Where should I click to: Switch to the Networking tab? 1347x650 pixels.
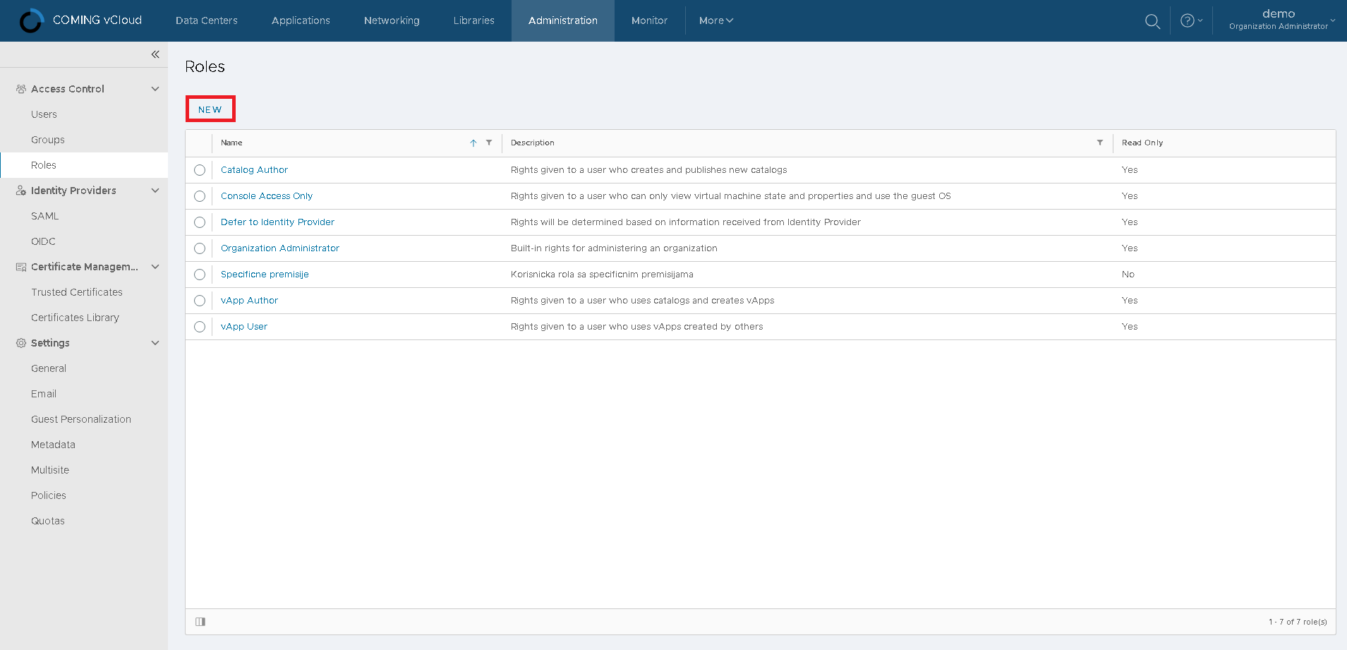(392, 21)
